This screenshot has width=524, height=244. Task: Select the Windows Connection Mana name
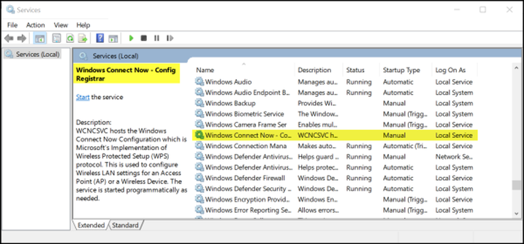246,146
